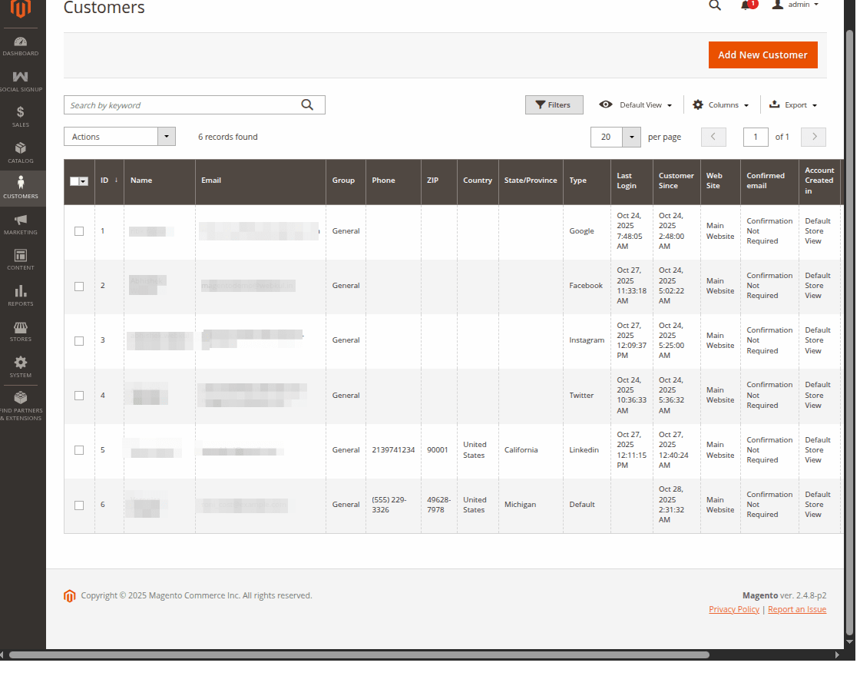
Task: Open the Marketing sidebar menu
Action: point(21,223)
